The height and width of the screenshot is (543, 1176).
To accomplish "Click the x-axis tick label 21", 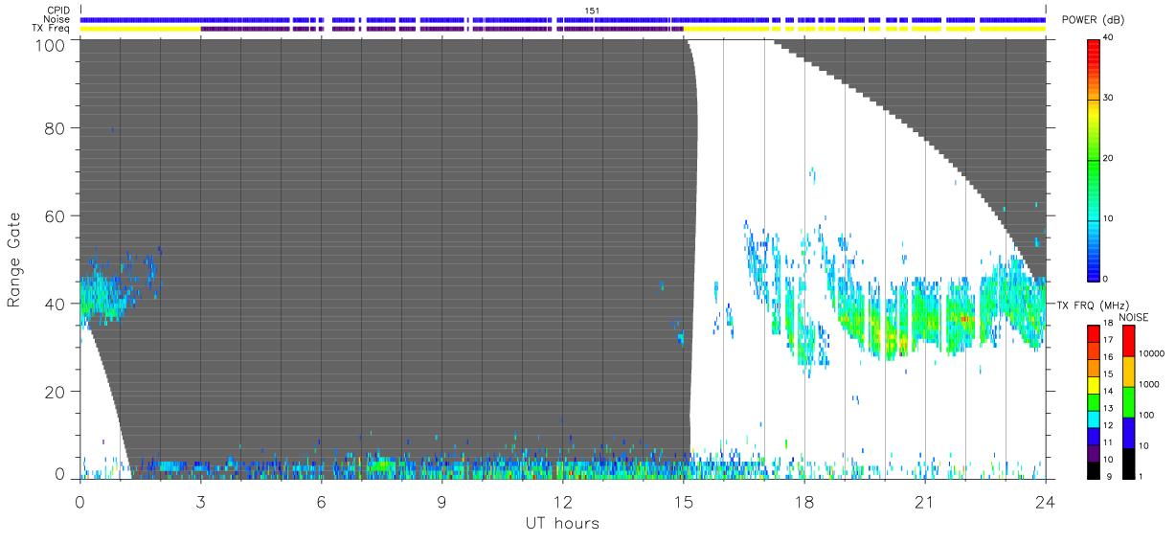I will pyautogui.click(x=924, y=501).
